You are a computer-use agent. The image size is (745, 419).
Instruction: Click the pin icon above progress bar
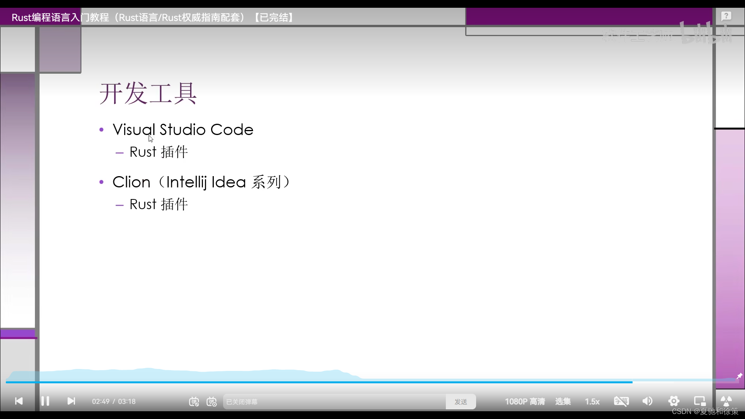point(739,376)
